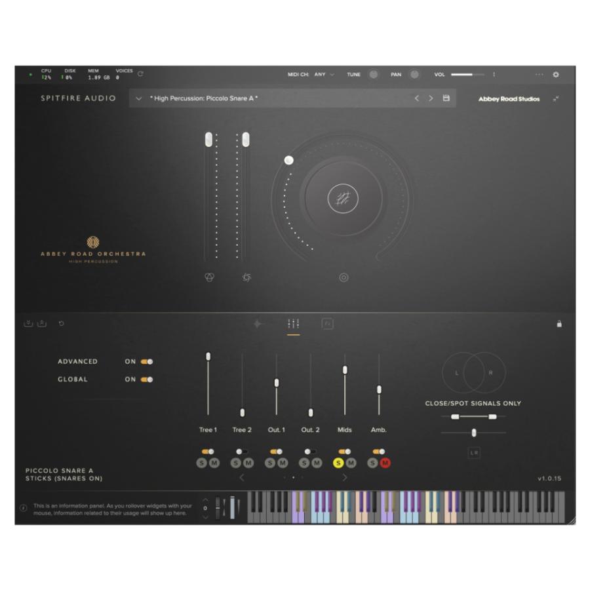Show next mixer page arrow
Image resolution: width=590 pixels, height=590 pixels.
[x=345, y=477]
